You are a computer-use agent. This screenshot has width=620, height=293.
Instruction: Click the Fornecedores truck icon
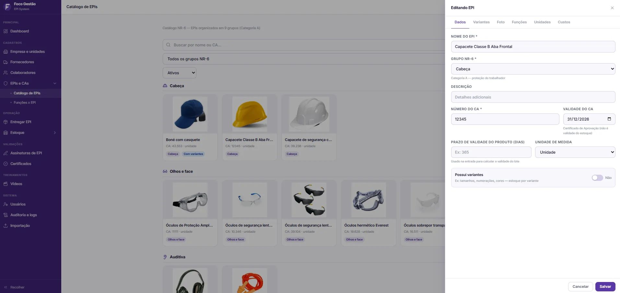6,62
